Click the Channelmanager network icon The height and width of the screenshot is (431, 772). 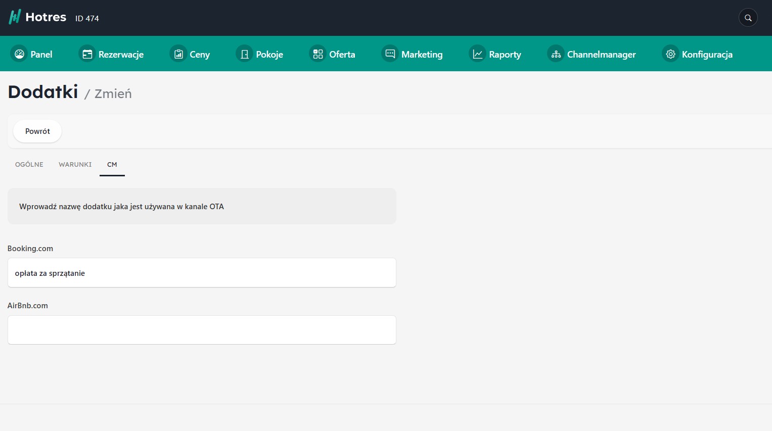tap(556, 54)
